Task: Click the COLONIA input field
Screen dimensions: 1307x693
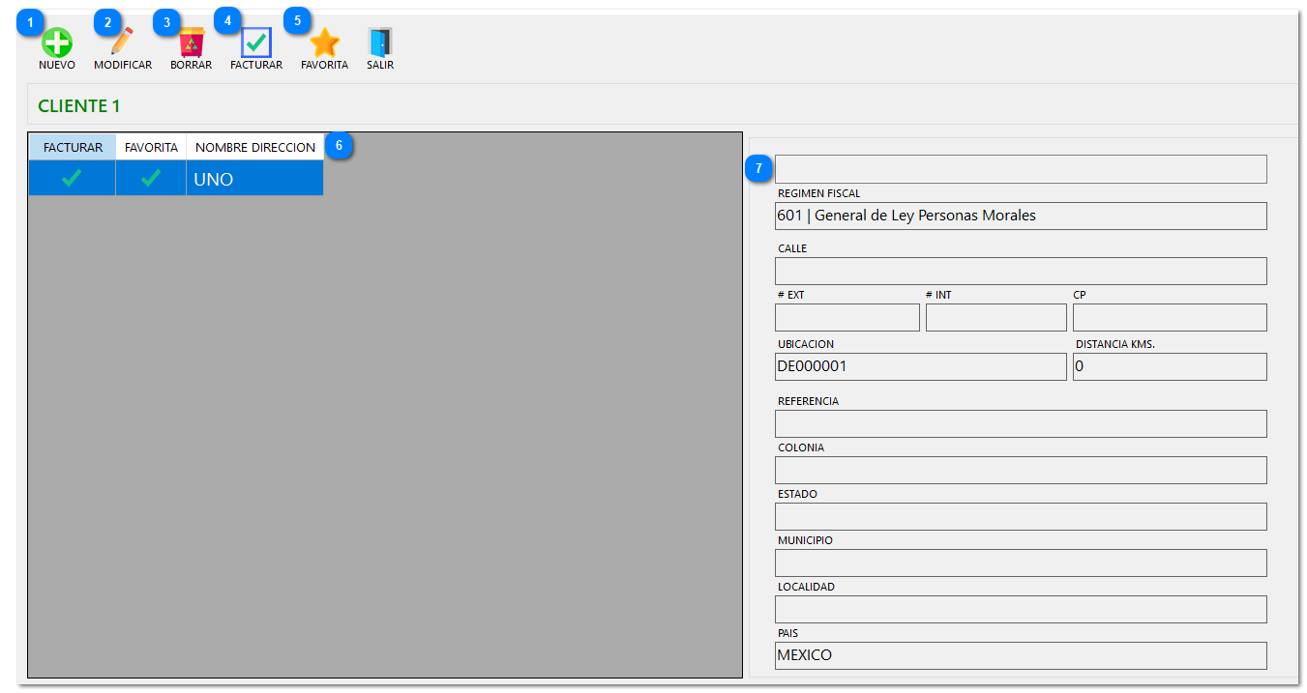Action: [x=1020, y=470]
